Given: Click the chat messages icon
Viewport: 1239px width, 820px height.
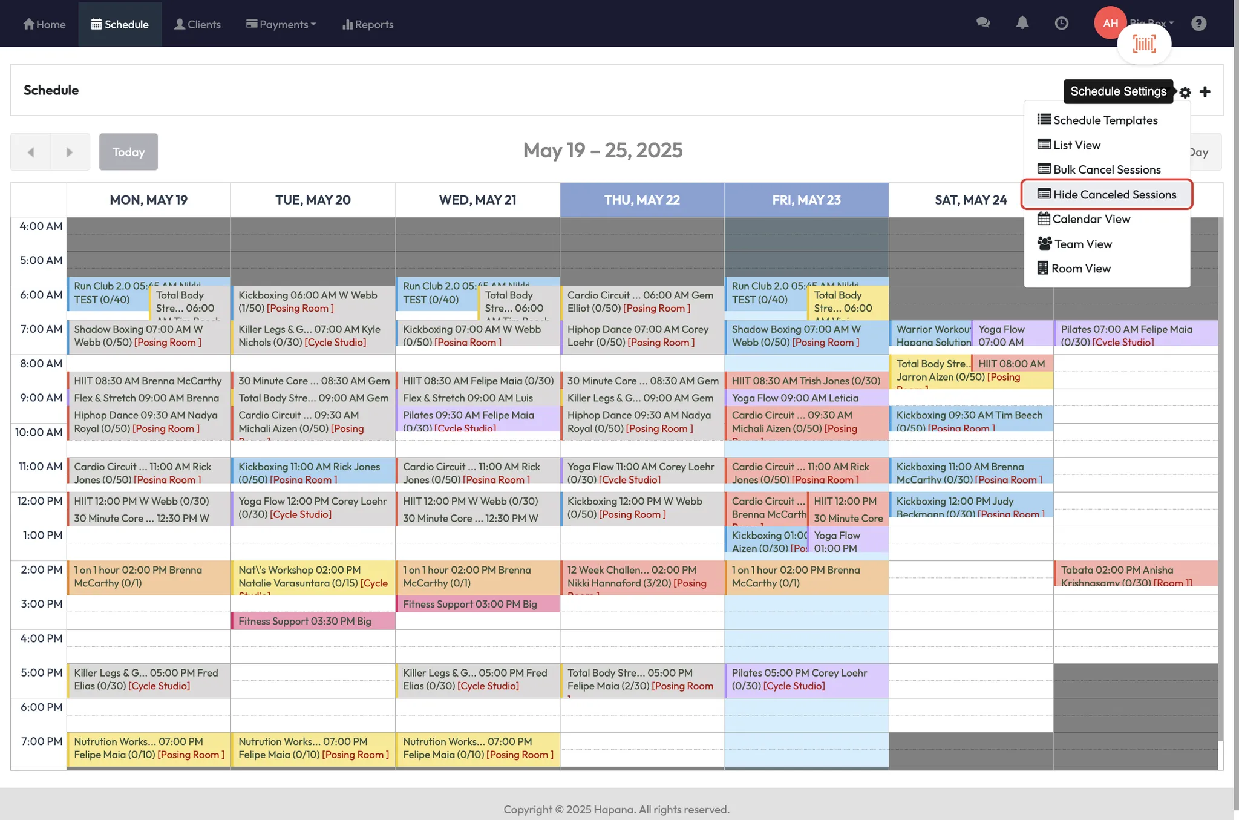Looking at the screenshot, I should (983, 23).
